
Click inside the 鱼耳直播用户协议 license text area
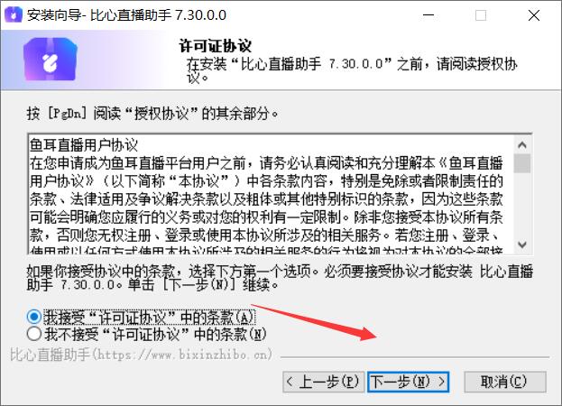[x=271, y=195]
